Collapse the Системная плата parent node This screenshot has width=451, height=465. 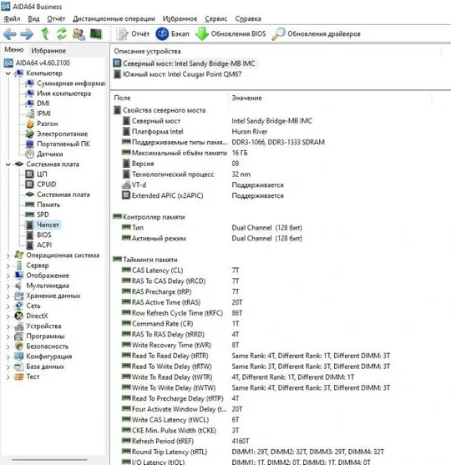[x=8, y=164]
